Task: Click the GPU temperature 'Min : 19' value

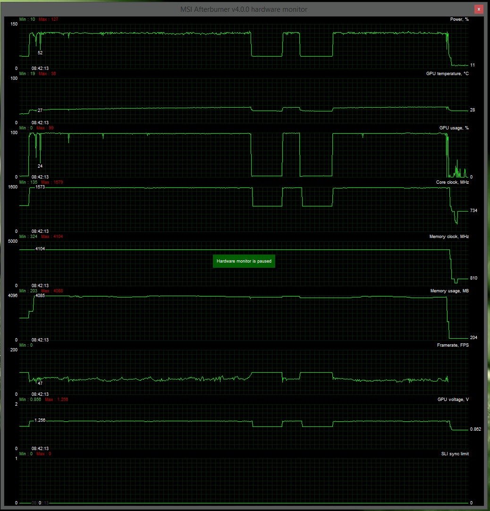Action: (27, 74)
